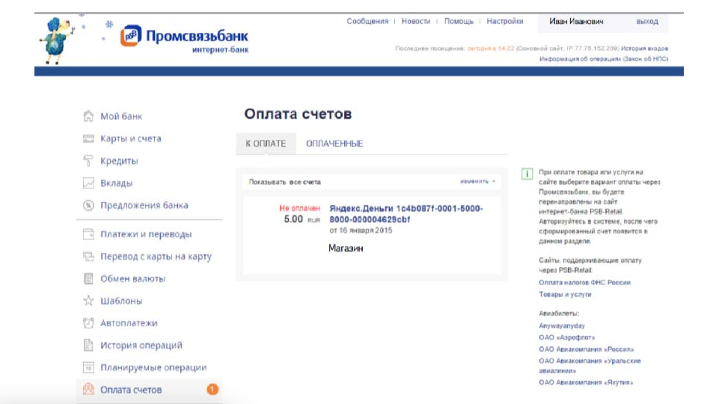Open the Anywayanyday link
704x404 pixels.
(x=562, y=326)
